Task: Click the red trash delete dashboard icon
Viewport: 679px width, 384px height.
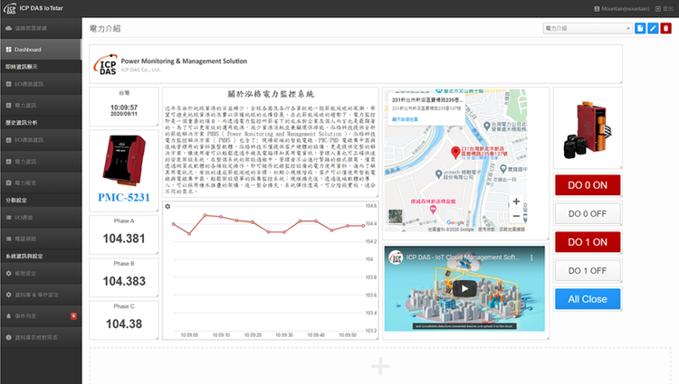Action: [666, 29]
